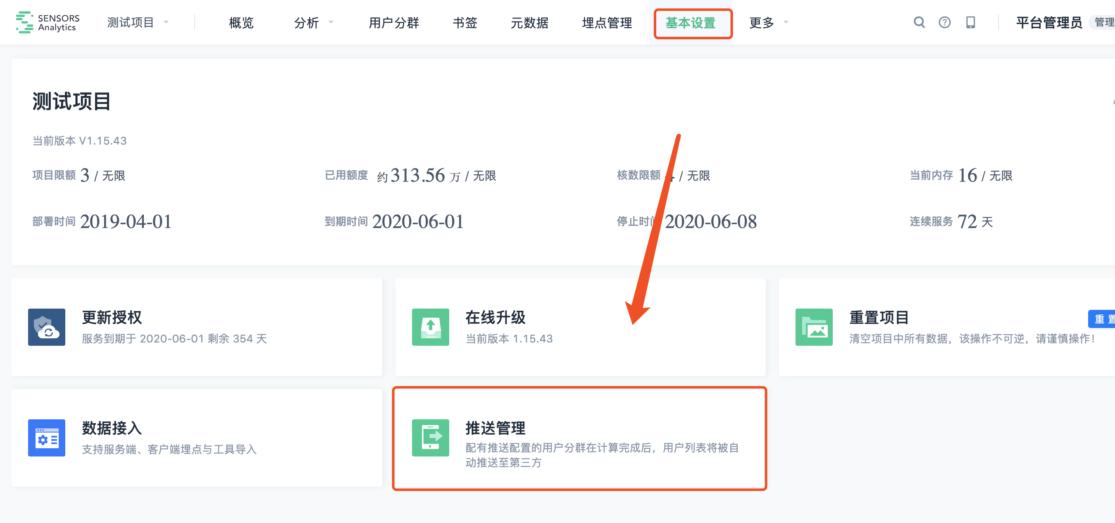Click the Sensors Analytics logo
This screenshot has width=1115, height=523.
pyautogui.click(x=48, y=22)
